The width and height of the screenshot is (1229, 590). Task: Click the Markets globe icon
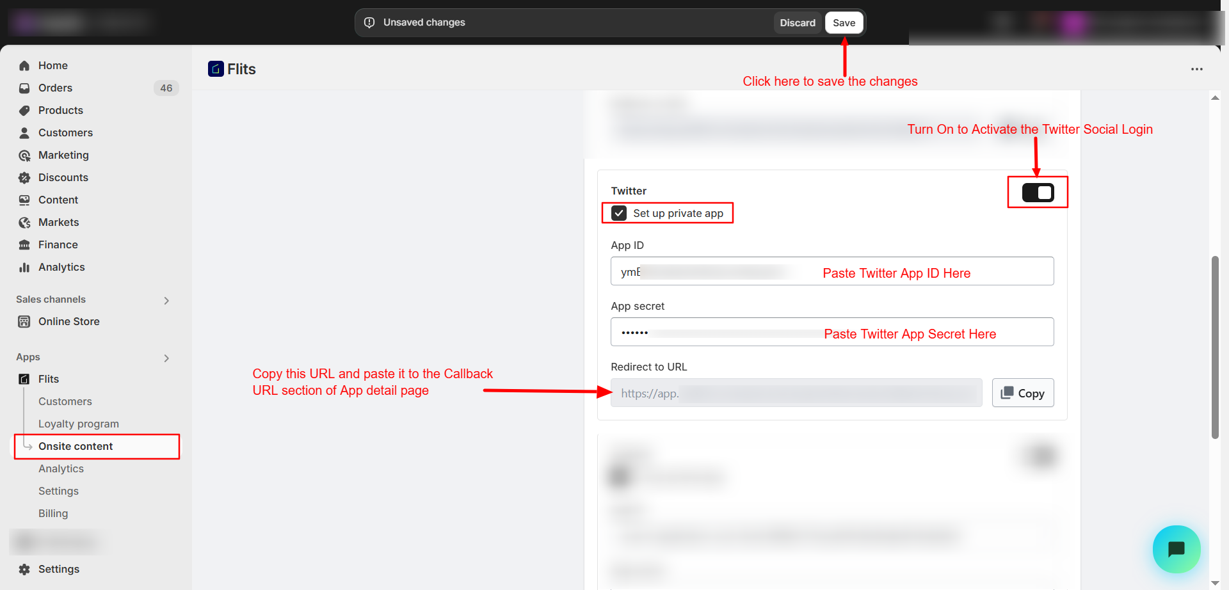tap(24, 223)
